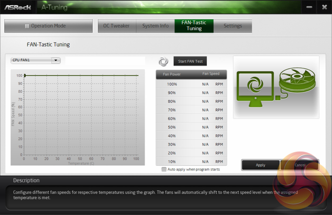Switch to the System Info tab
Screen dimensions: 332x215
point(155,26)
